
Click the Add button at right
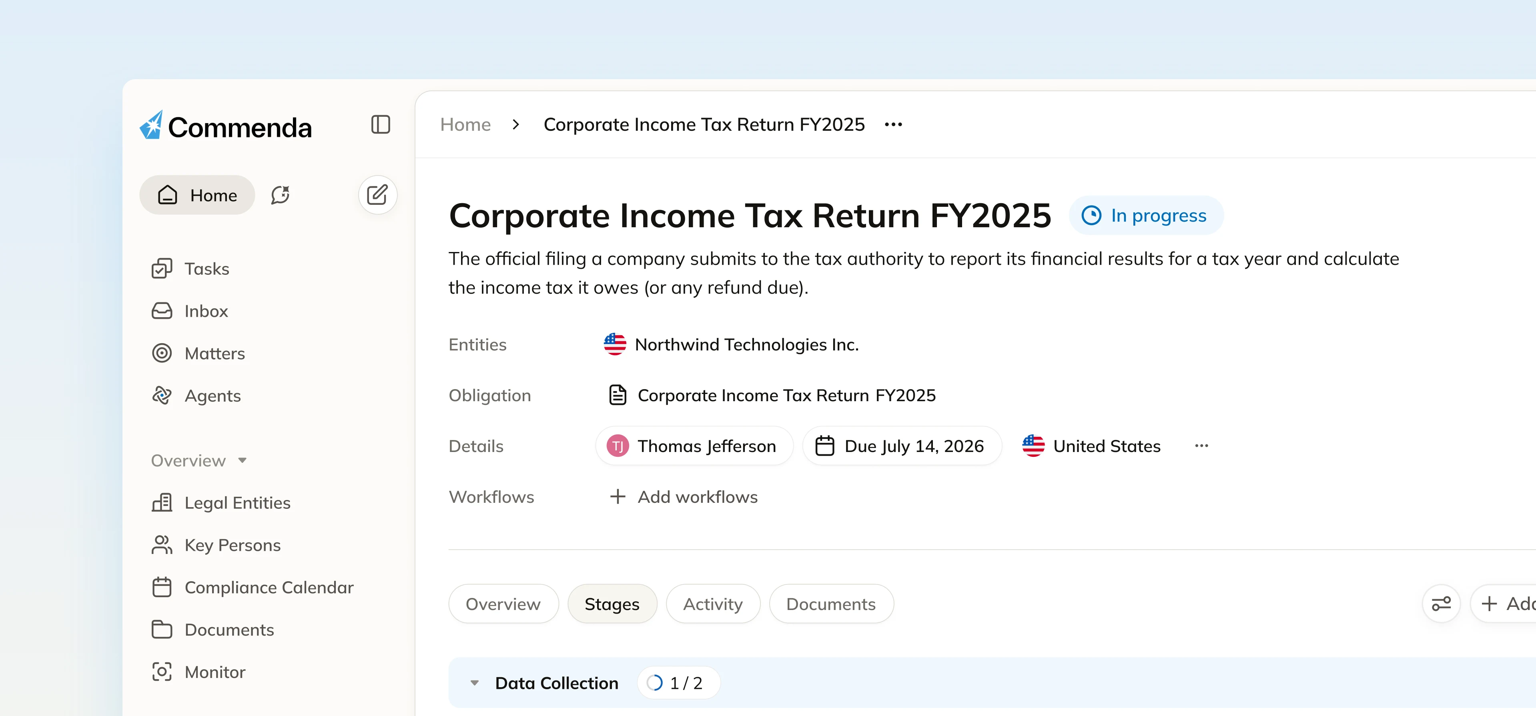coord(1504,604)
